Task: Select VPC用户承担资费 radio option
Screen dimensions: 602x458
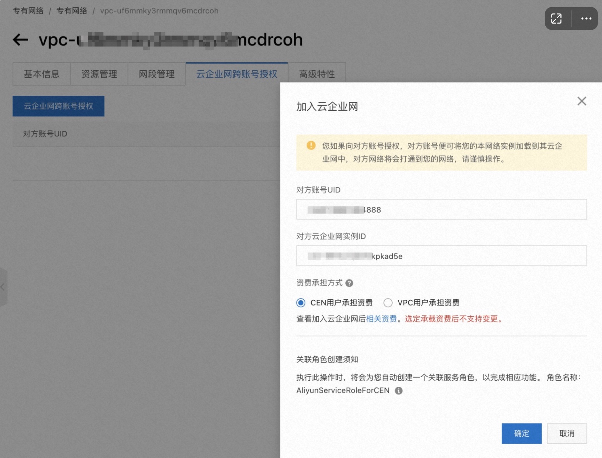Action: point(388,302)
